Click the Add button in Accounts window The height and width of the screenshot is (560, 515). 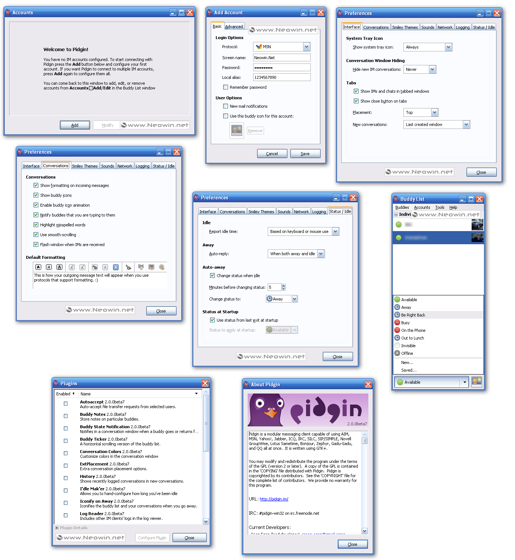(x=75, y=125)
